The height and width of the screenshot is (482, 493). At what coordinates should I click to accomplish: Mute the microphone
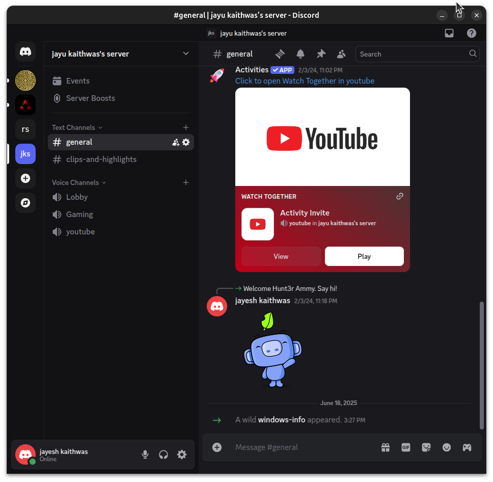pyautogui.click(x=145, y=454)
